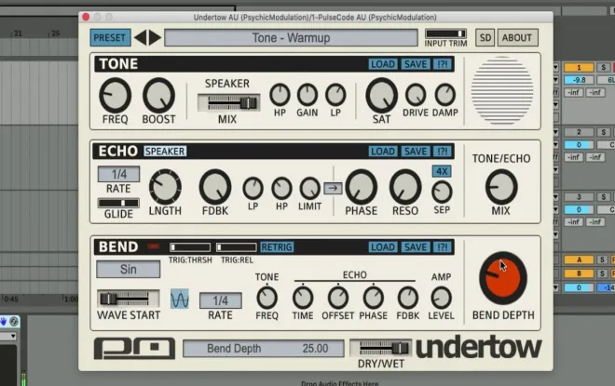Click the BEND ECHO TIME knob
The height and width of the screenshot is (386, 615).
(x=303, y=298)
